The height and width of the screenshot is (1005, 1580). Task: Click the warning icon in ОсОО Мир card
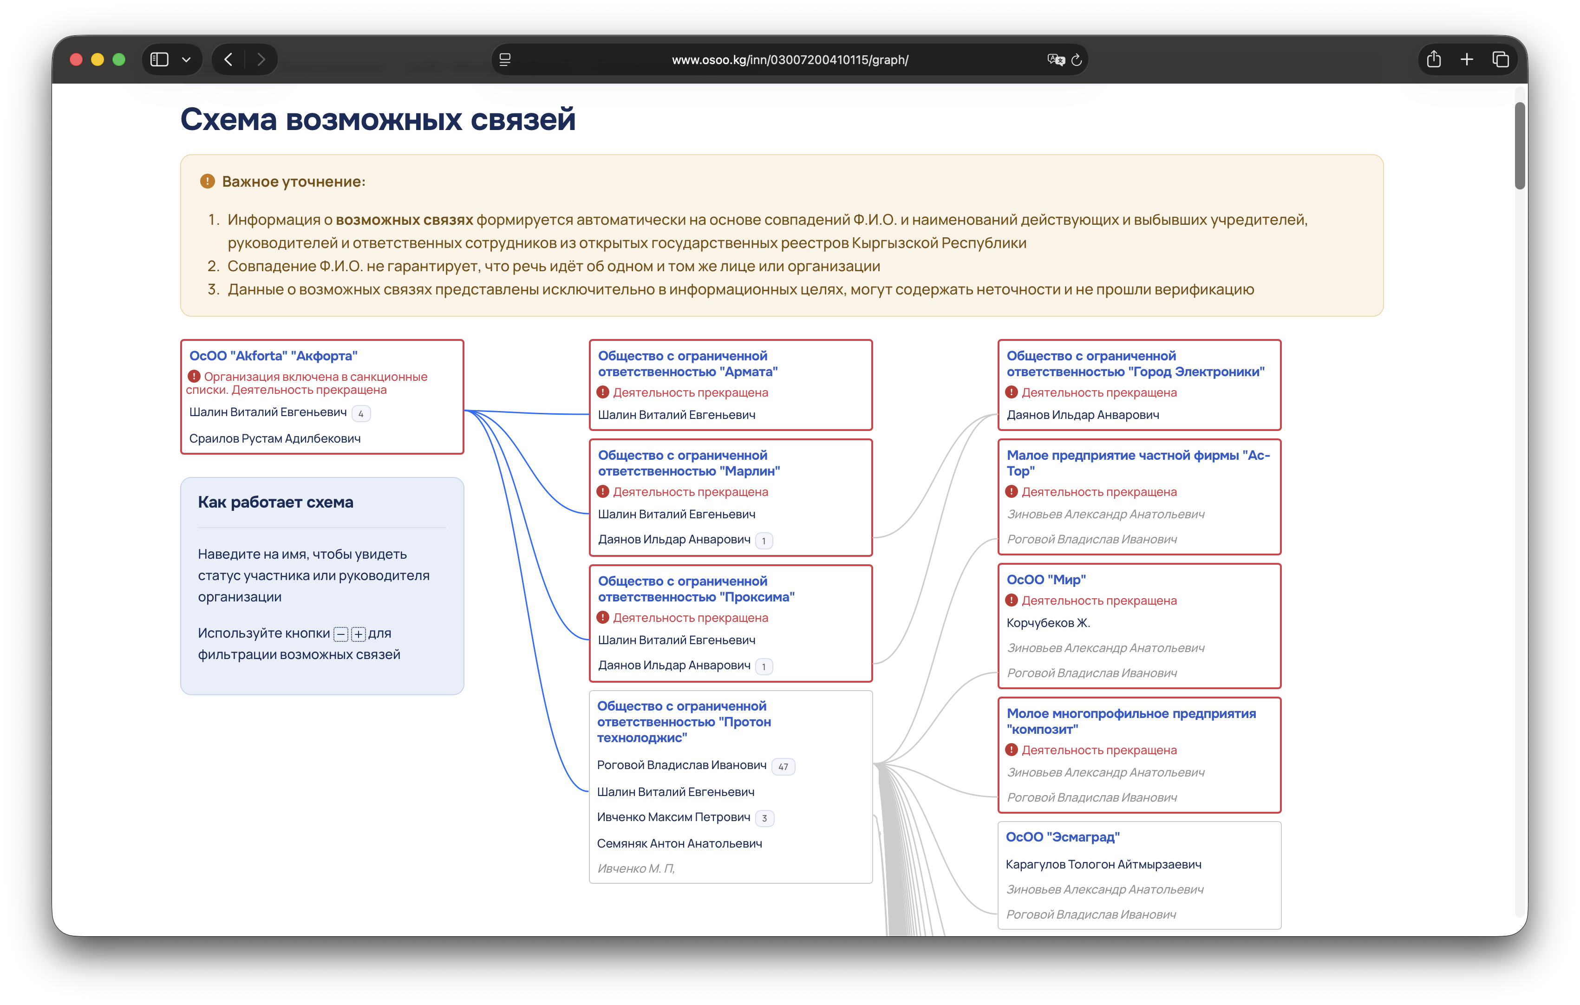point(1012,600)
